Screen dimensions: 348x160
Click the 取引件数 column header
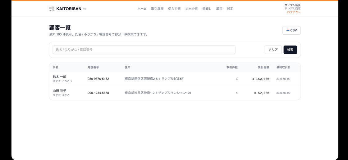232,67
